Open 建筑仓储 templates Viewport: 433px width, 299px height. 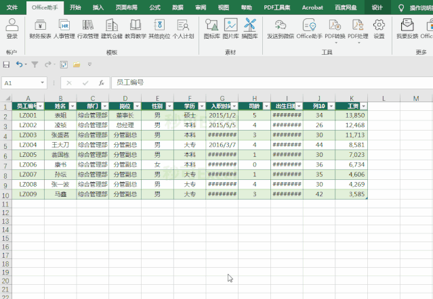pyautogui.click(x=112, y=28)
